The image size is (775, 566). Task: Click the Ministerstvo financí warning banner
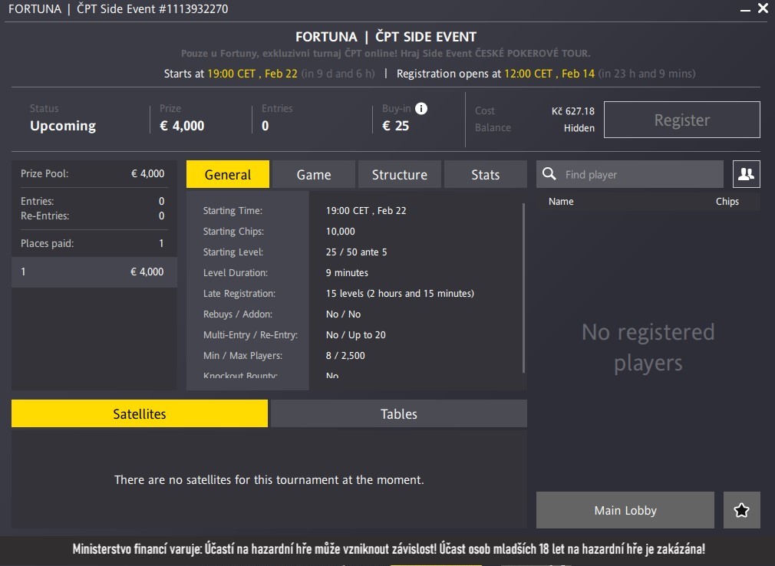point(388,548)
